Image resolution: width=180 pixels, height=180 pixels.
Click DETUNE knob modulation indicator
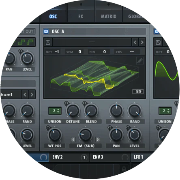(x=66, y=103)
